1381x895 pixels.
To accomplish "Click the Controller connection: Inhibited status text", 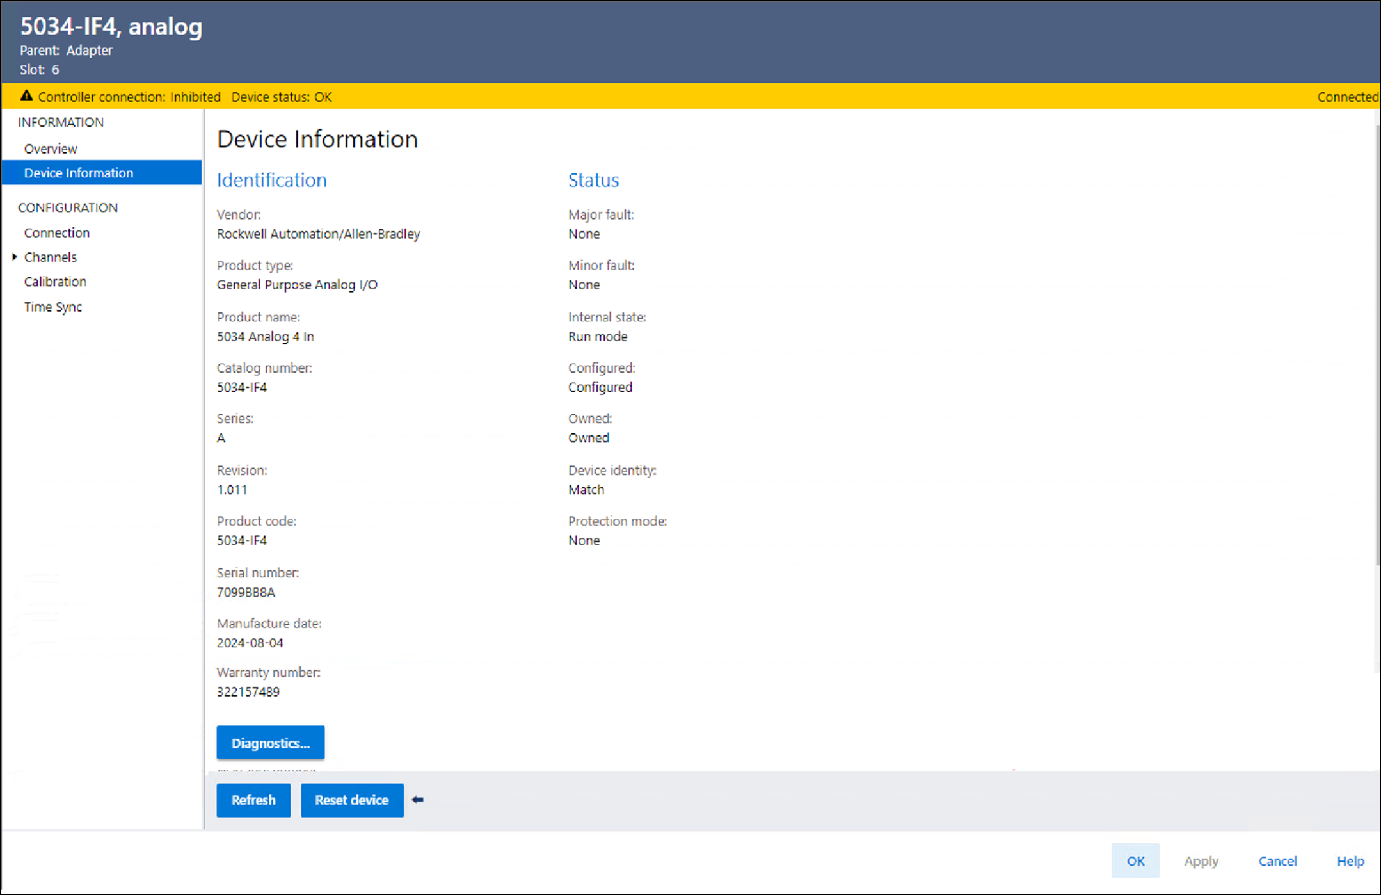I will click(129, 97).
